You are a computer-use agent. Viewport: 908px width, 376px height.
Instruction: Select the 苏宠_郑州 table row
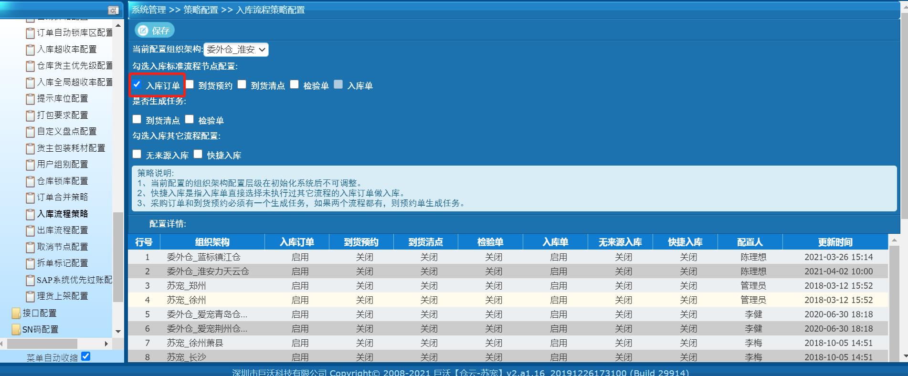(x=507, y=286)
